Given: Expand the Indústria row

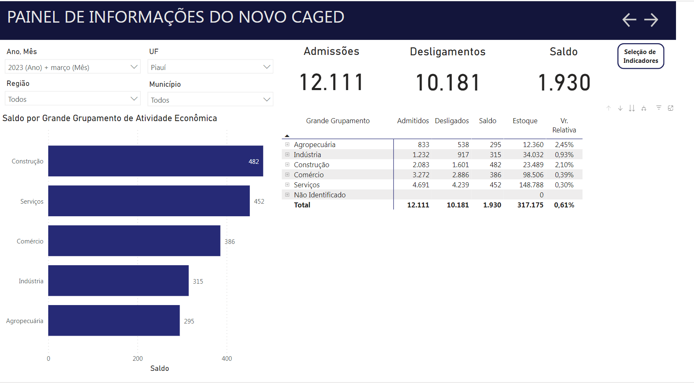Looking at the screenshot, I should click(x=287, y=154).
